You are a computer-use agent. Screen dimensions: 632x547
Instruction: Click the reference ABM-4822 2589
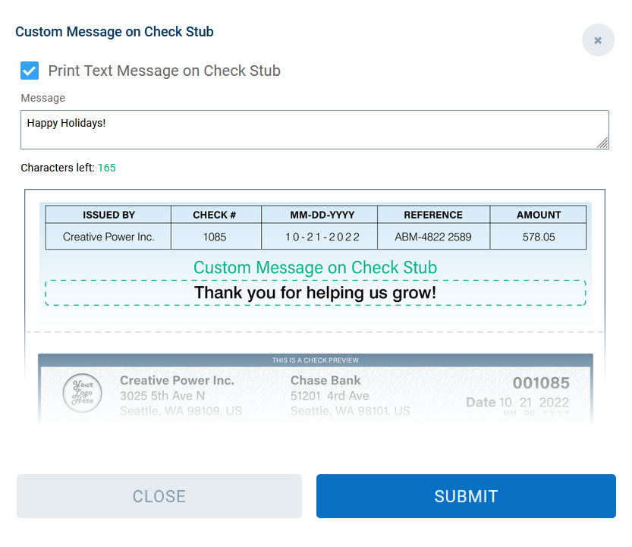[x=434, y=237]
